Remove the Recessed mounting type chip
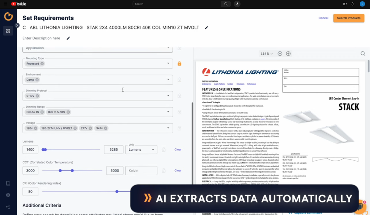Image resolution: width=370 pixels, height=215 pixels. tap(42, 64)
